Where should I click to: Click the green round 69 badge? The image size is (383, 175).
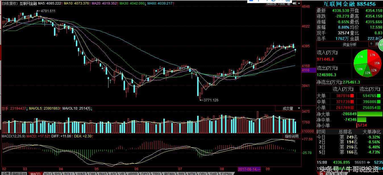(x=381, y=45)
